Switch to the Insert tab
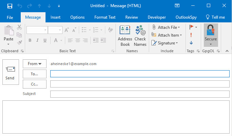 [55, 17]
